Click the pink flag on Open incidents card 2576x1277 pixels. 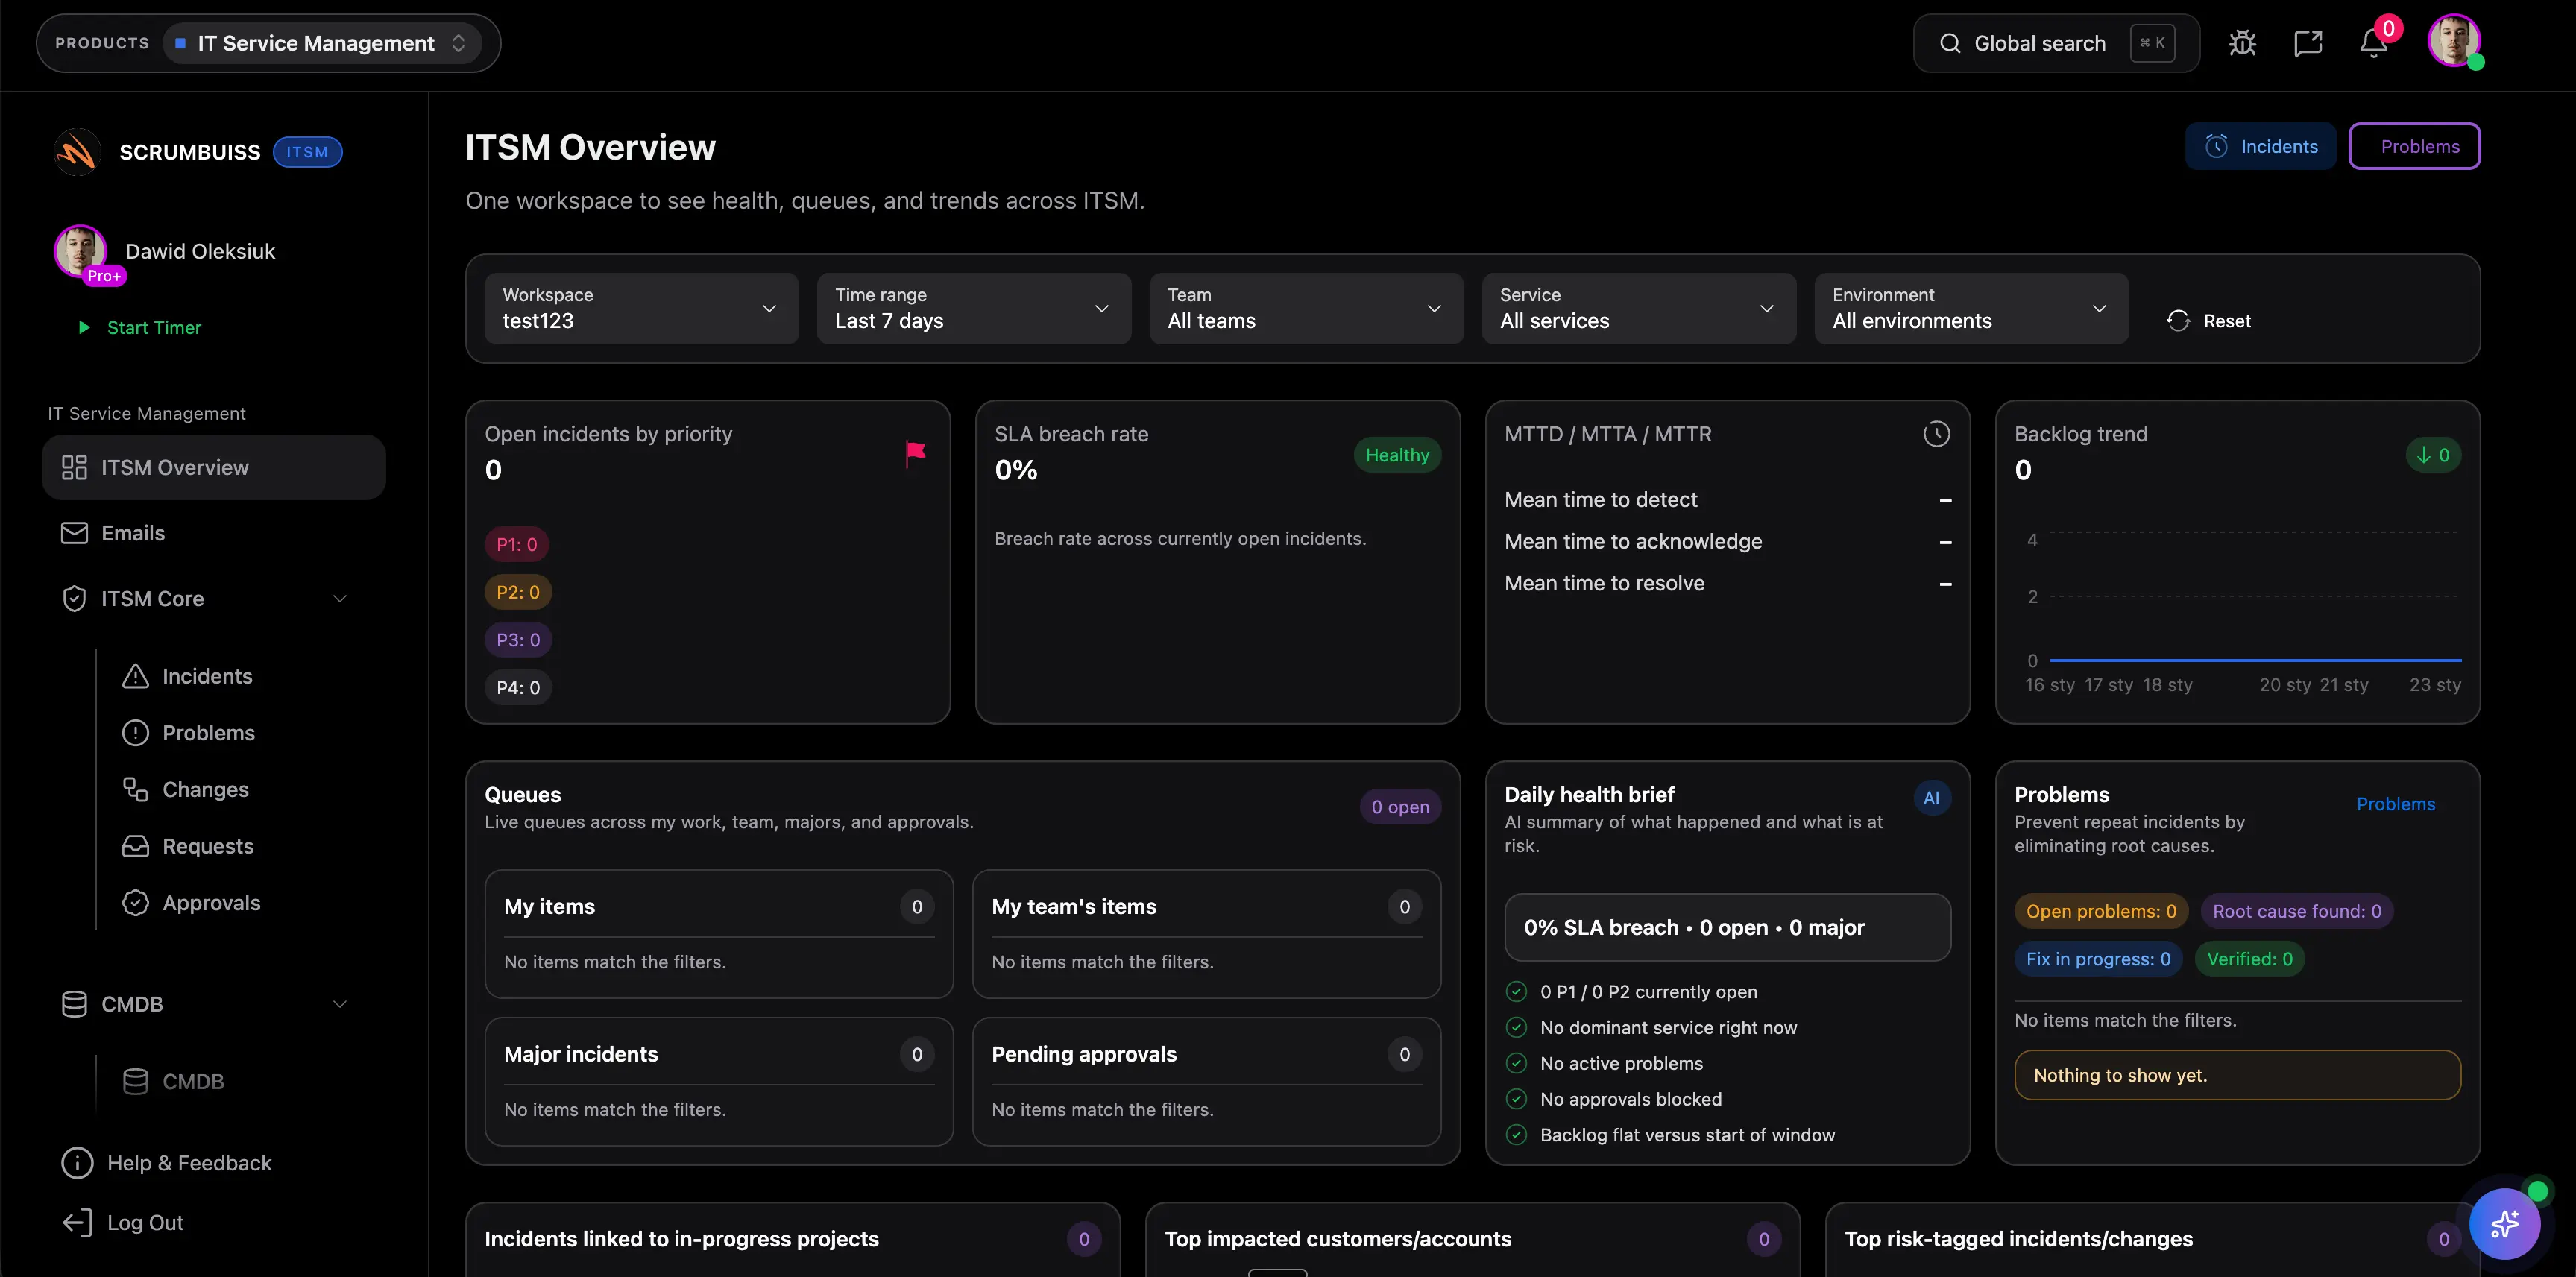coord(913,452)
